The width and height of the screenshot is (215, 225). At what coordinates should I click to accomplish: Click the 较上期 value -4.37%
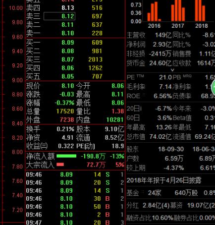click(x=174, y=168)
